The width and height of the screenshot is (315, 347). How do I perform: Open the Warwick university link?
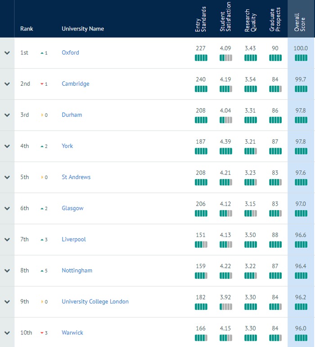[72, 333]
